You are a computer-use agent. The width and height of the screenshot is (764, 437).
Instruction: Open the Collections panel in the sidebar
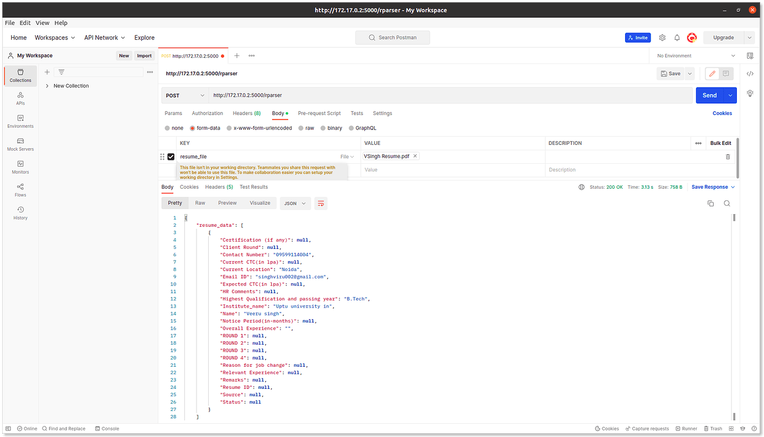point(20,76)
